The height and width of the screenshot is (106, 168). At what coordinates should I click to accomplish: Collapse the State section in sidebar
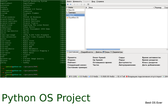67,8
